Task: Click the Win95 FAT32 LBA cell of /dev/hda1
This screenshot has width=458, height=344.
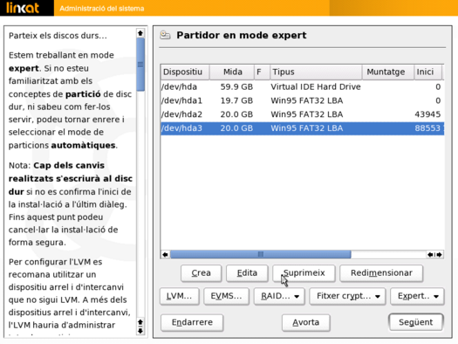Action: (307, 100)
